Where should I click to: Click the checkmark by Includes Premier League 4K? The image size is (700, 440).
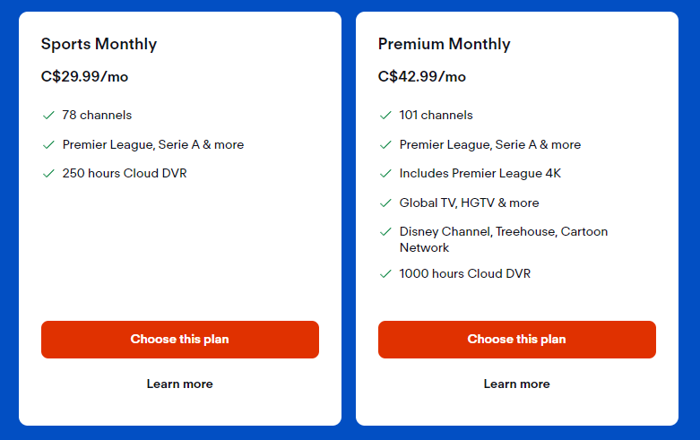coord(385,174)
